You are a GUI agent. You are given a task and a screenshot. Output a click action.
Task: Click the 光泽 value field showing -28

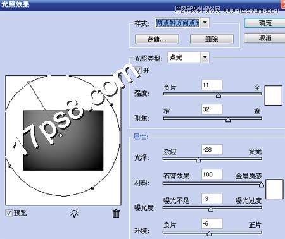[x=212, y=150]
